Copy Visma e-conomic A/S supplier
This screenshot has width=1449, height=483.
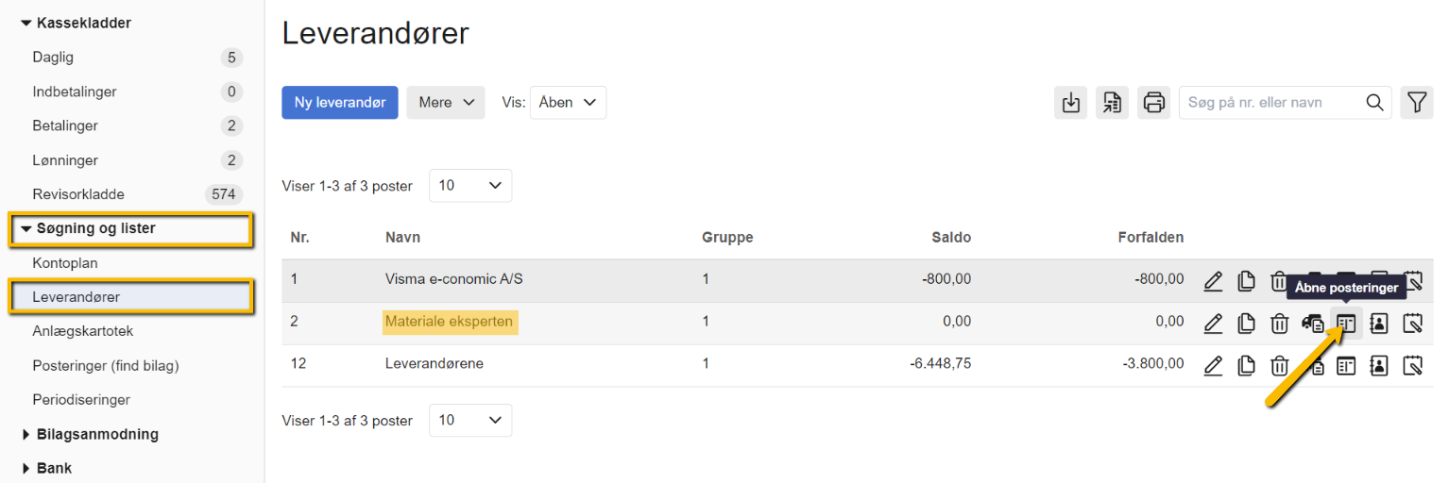click(x=1247, y=281)
